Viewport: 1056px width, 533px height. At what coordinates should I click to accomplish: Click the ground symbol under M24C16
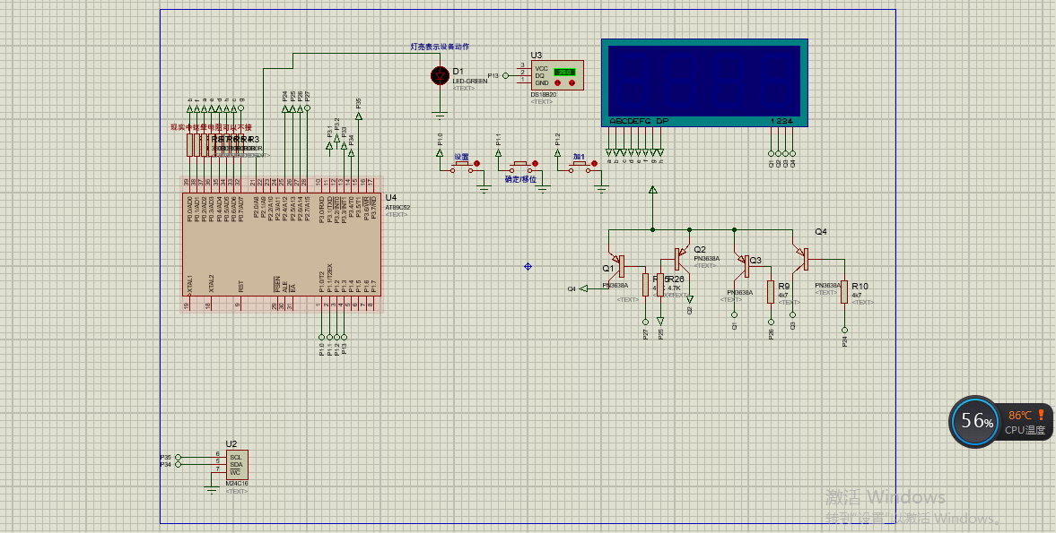[212, 491]
